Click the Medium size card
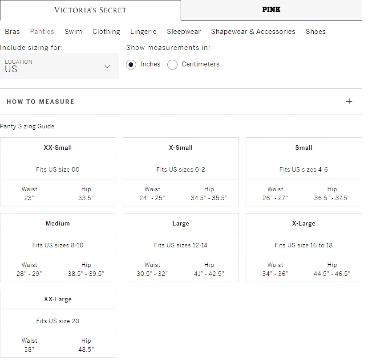Image resolution: width=368 pixels, height=361 pixels. (58, 247)
